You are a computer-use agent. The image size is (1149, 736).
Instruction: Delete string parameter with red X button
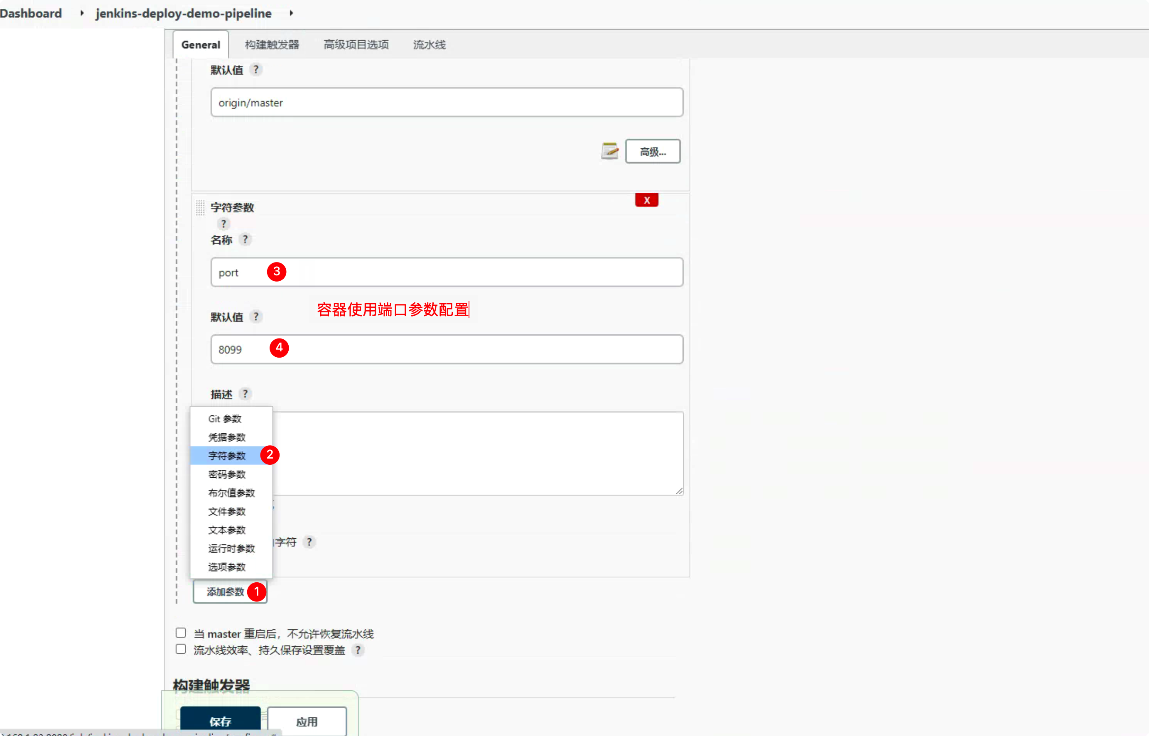point(647,200)
